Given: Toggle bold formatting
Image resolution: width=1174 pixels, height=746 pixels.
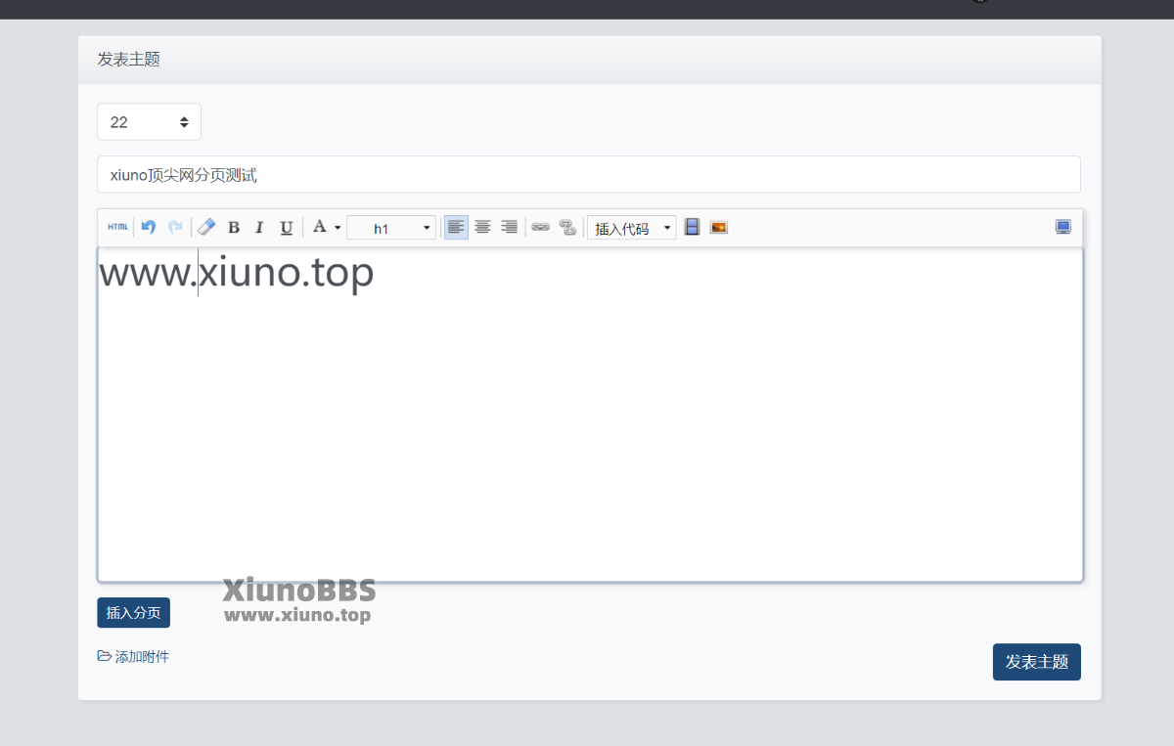Looking at the screenshot, I should coord(234,228).
